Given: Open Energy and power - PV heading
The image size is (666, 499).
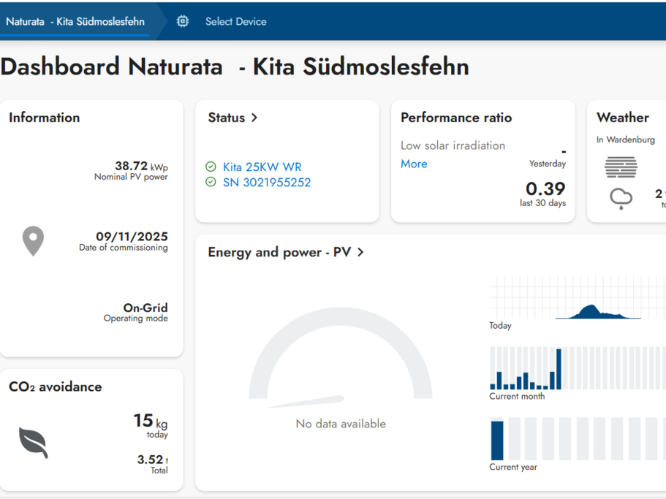Looking at the screenshot, I should click(279, 252).
